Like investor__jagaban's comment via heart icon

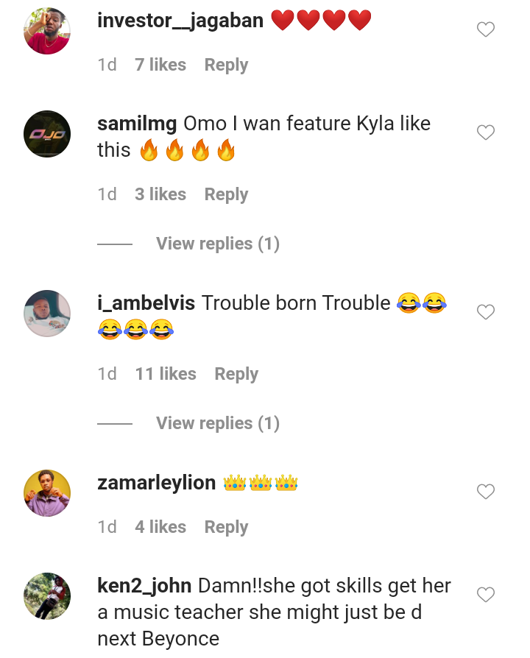click(x=485, y=29)
